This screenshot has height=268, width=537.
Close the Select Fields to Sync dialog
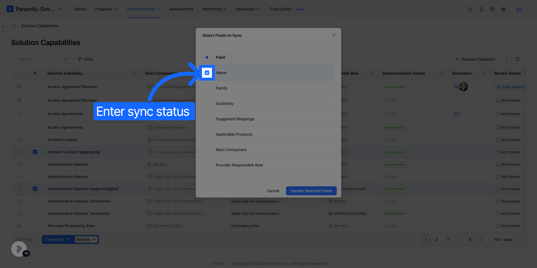[334, 35]
